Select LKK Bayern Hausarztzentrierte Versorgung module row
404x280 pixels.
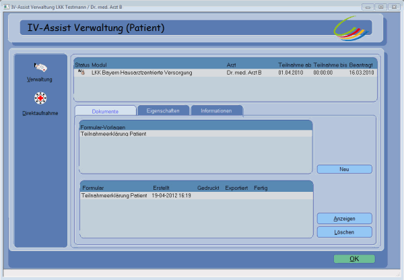coord(226,73)
